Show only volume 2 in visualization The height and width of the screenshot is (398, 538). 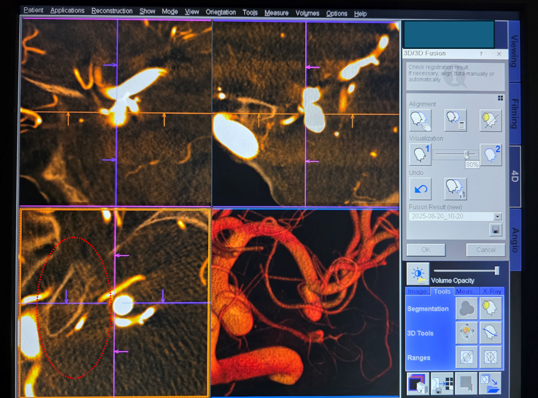point(491,155)
